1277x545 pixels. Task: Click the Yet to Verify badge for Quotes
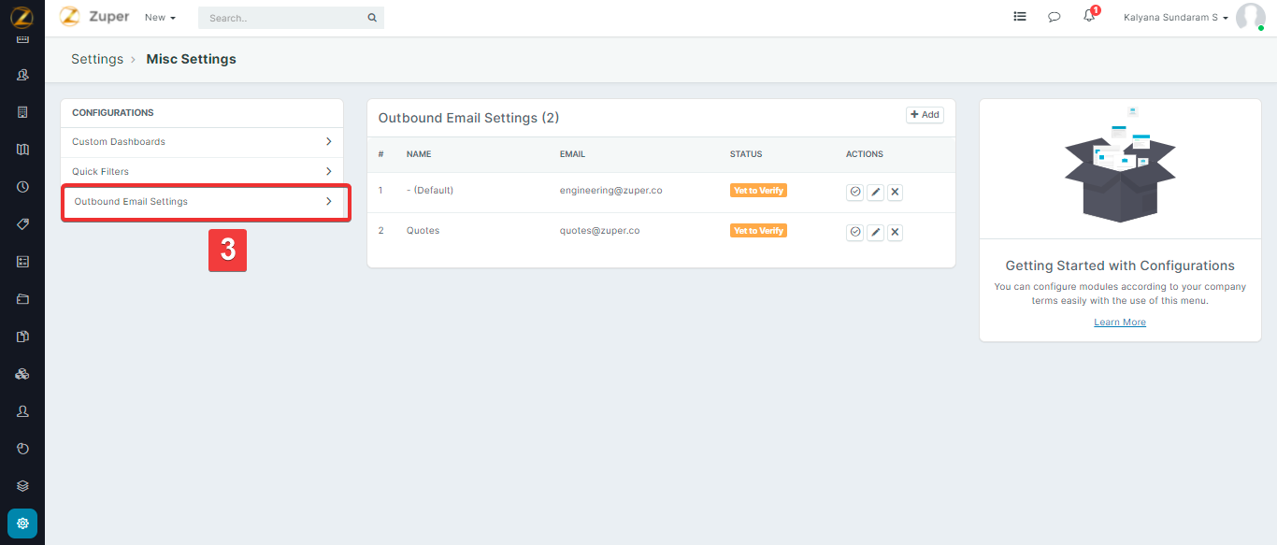pos(758,230)
